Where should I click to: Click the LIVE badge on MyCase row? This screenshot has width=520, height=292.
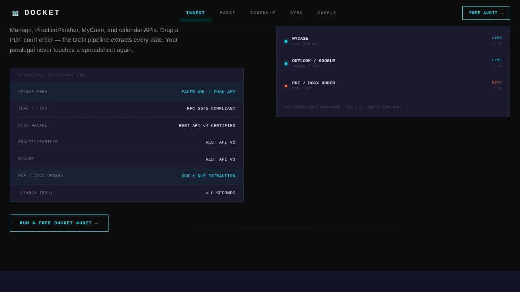click(497, 38)
